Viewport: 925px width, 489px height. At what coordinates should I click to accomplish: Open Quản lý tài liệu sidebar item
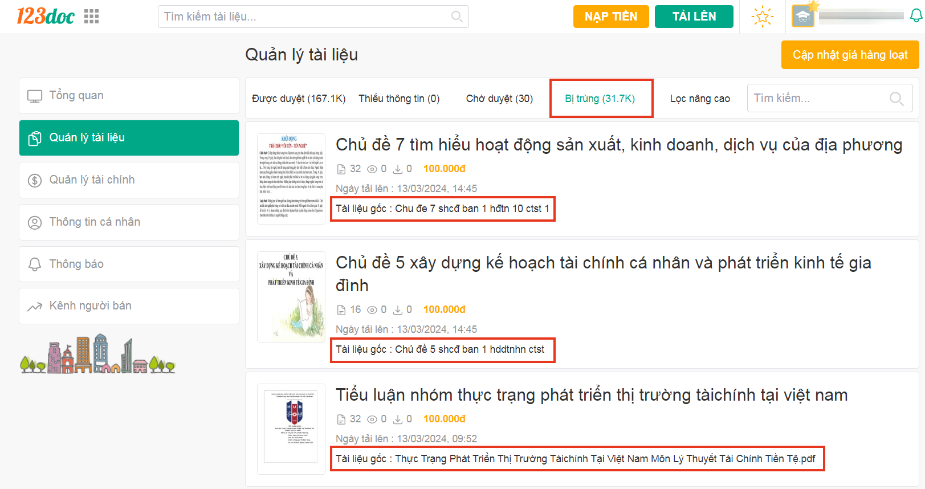point(129,138)
